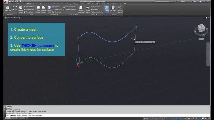Select the Section Plane tool

pos(88,9)
